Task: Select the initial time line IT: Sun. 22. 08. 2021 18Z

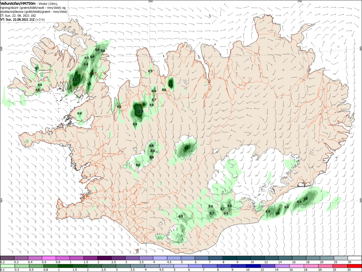Action: click(18, 16)
